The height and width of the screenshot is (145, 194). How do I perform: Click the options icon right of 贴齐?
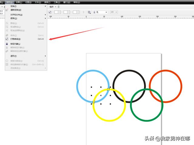(59, 7)
